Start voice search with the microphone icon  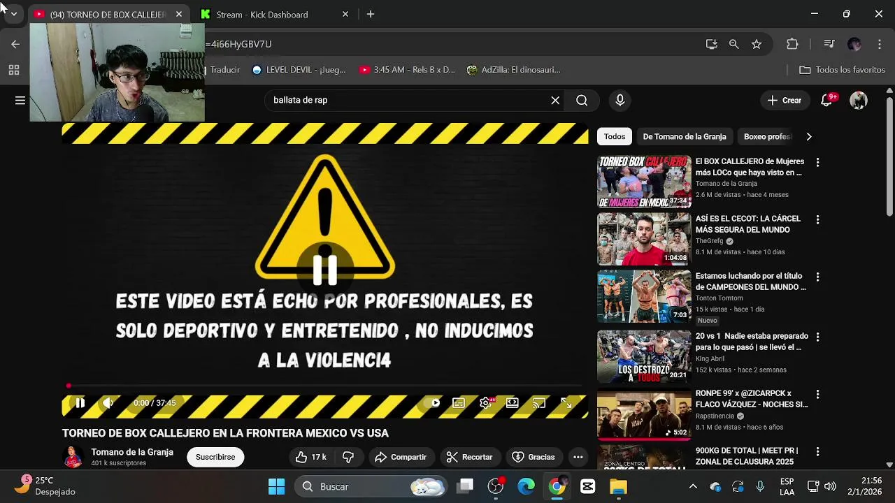pyautogui.click(x=620, y=100)
